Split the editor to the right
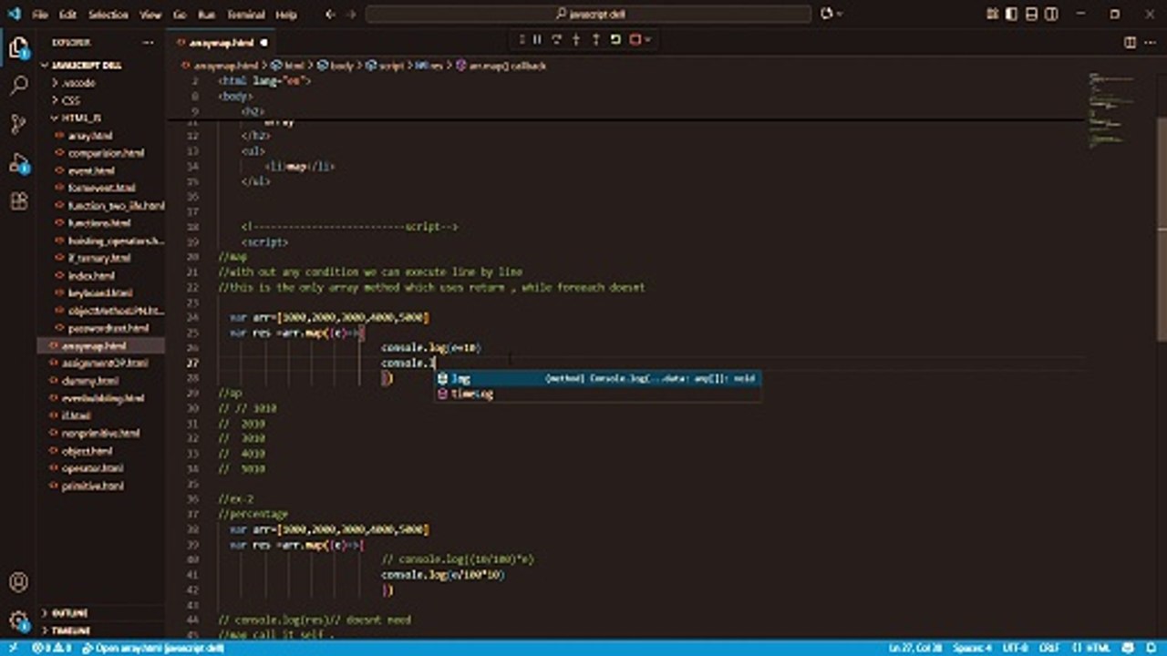1167x656 pixels. (1131, 42)
